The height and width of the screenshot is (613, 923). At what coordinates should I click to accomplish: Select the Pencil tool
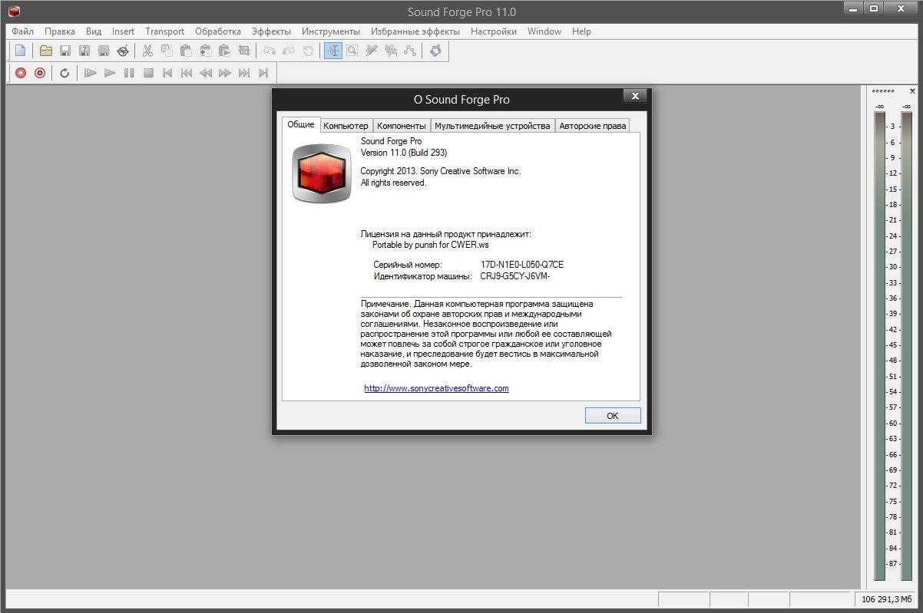click(x=372, y=51)
